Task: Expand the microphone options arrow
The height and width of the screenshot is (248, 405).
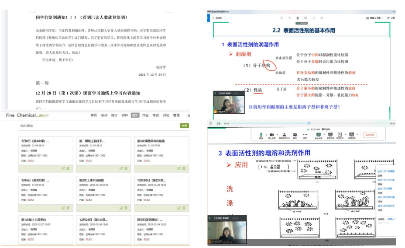Action: (266, 135)
